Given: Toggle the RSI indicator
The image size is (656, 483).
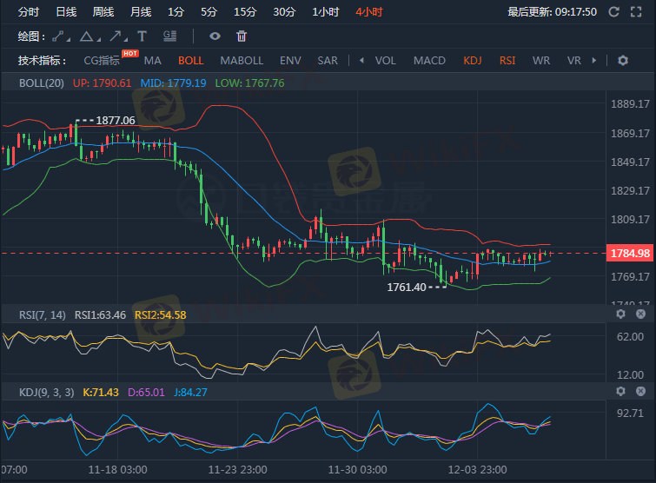Looking at the screenshot, I should [507, 61].
